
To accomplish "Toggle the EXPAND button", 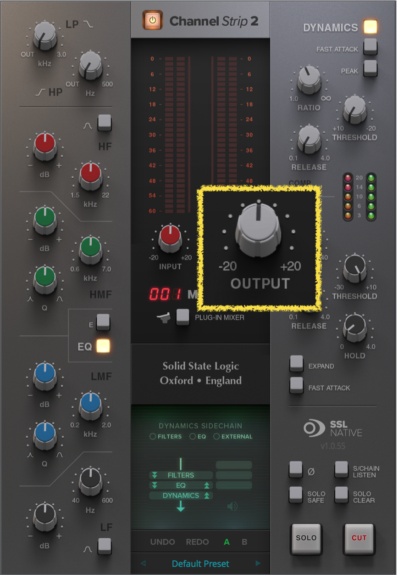I will [x=297, y=363].
